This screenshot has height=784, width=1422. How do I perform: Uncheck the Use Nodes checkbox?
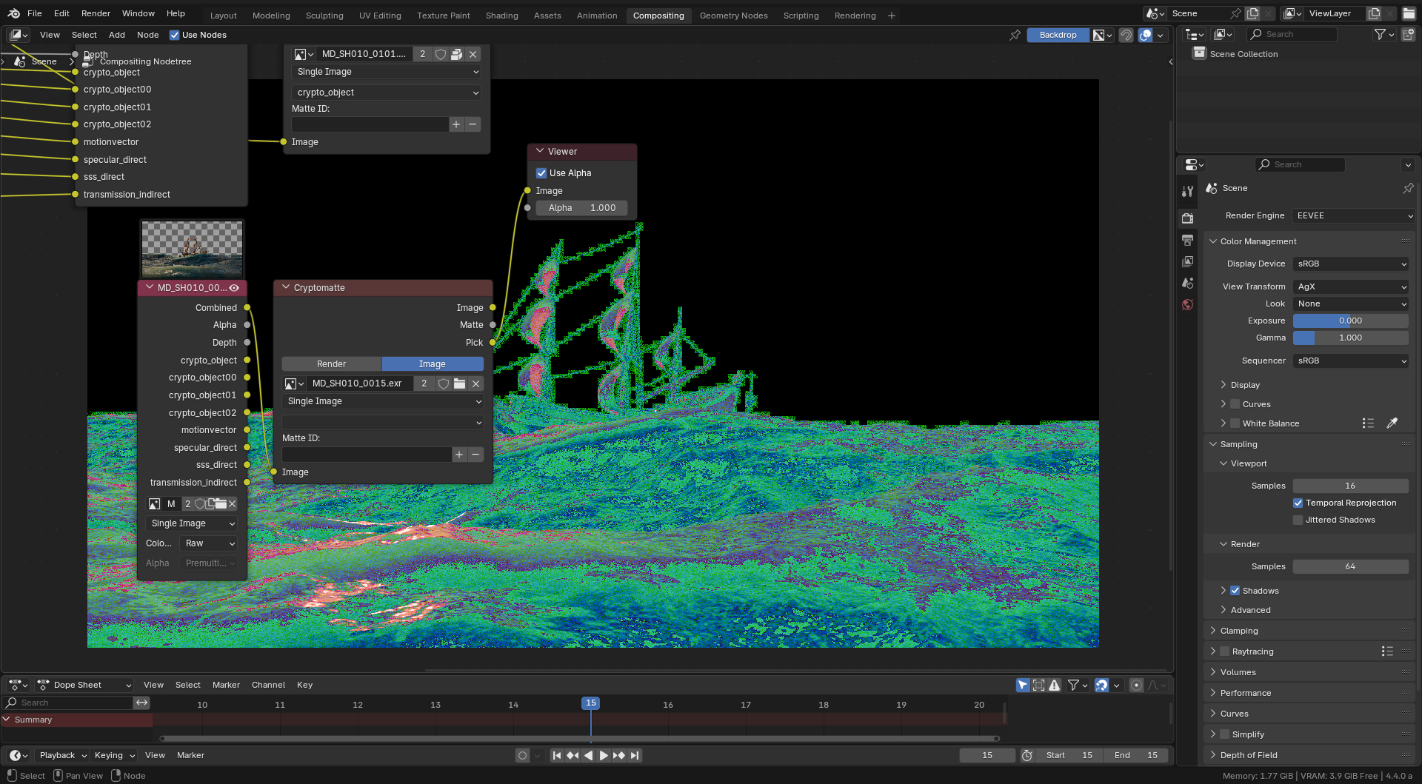pyautogui.click(x=175, y=35)
